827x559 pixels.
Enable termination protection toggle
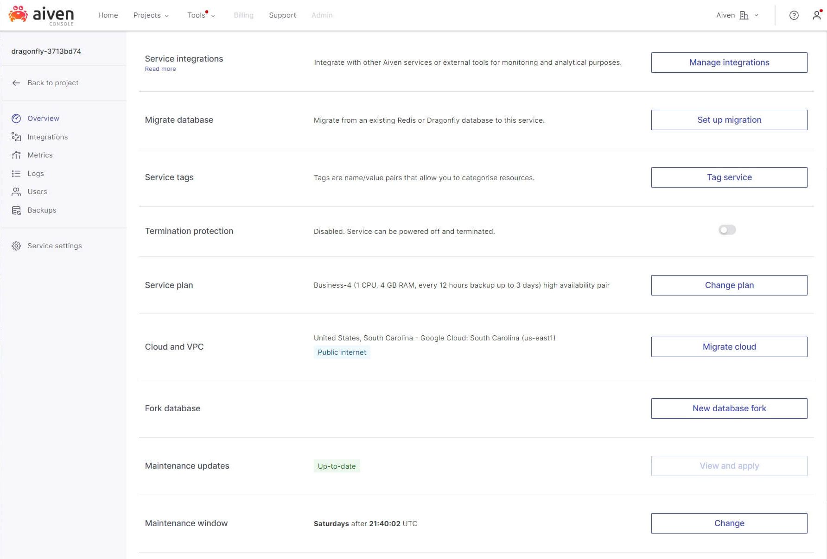click(727, 230)
